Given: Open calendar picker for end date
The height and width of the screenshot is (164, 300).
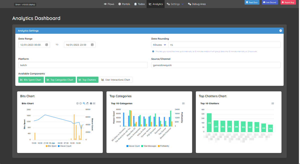Looking at the screenshot, I should [92, 45].
